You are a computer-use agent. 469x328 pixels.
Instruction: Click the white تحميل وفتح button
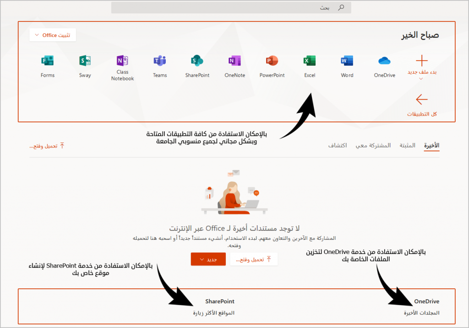[253, 259]
